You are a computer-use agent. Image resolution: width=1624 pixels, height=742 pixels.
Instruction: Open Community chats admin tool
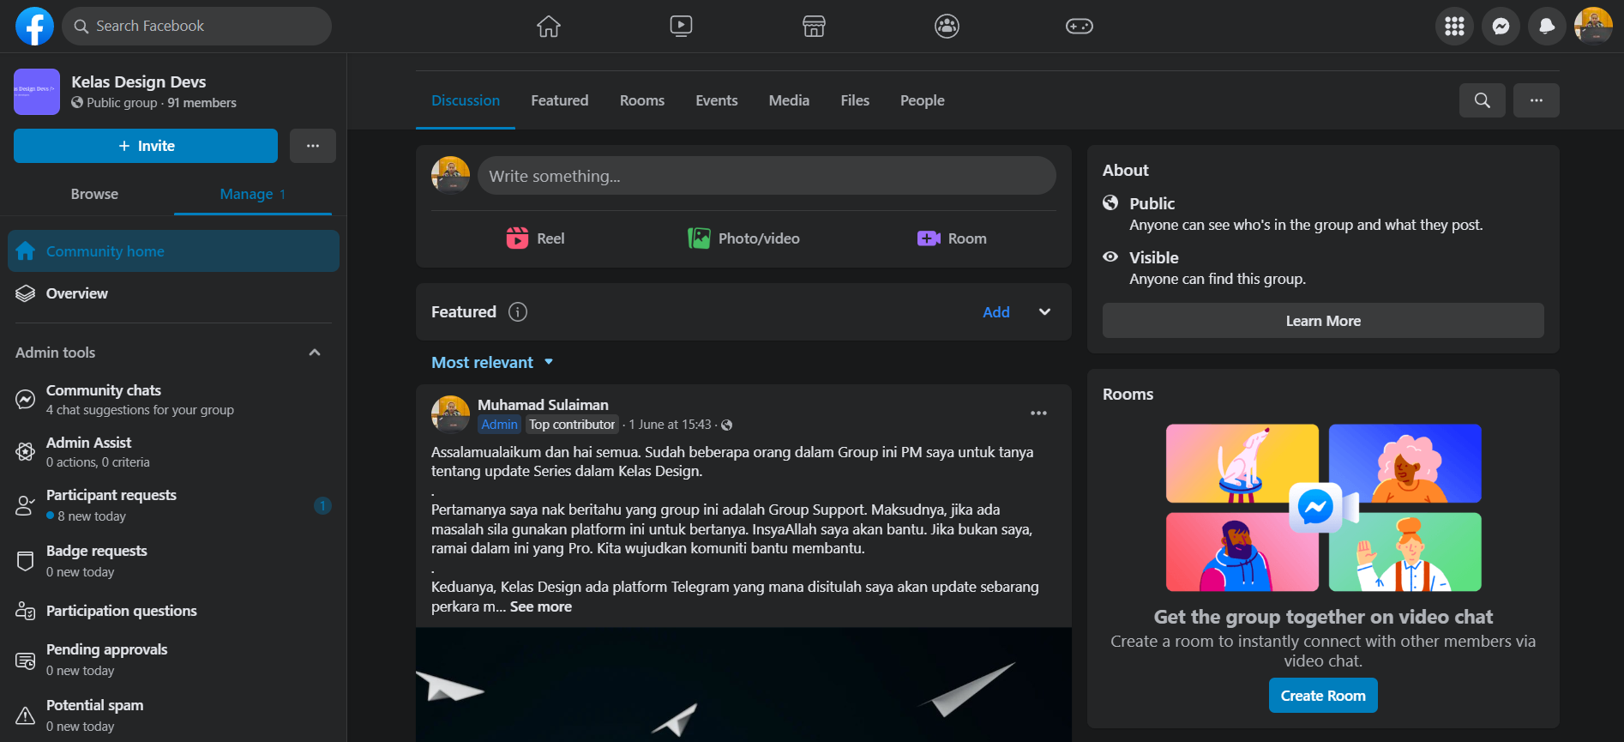(x=172, y=400)
